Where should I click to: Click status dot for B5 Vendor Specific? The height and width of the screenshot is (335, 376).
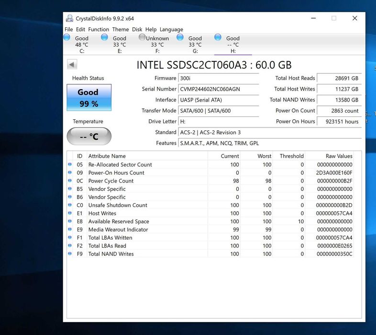coord(70,189)
